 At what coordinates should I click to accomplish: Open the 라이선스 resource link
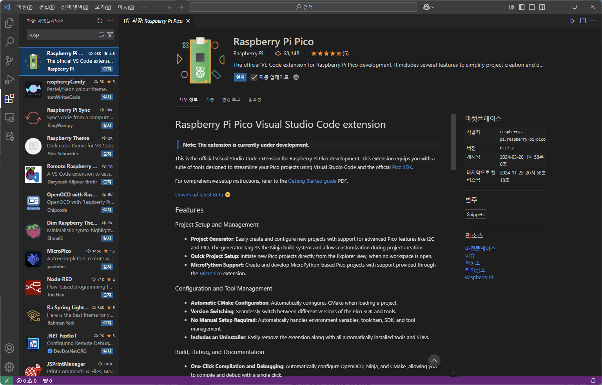[475, 270]
